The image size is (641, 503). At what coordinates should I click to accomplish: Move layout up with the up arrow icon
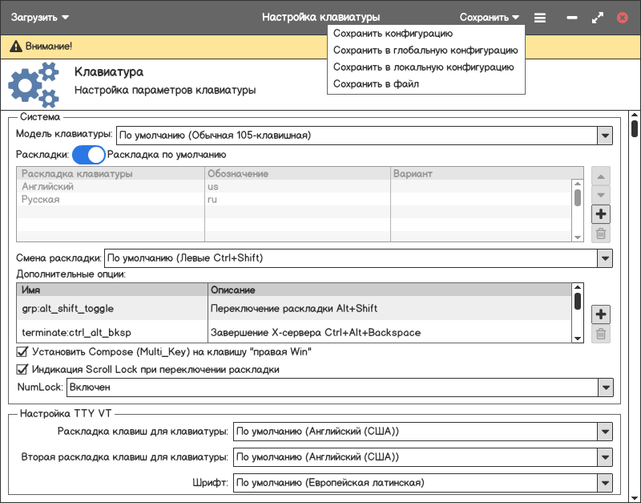(x=600, y=176)
